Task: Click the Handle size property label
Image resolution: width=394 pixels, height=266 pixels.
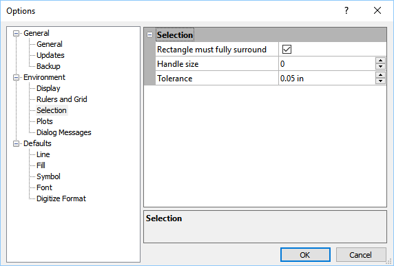Action: tap(178, 64)
